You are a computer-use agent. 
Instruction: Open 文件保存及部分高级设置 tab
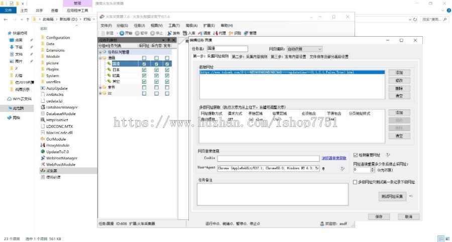(x=329, y=56)
